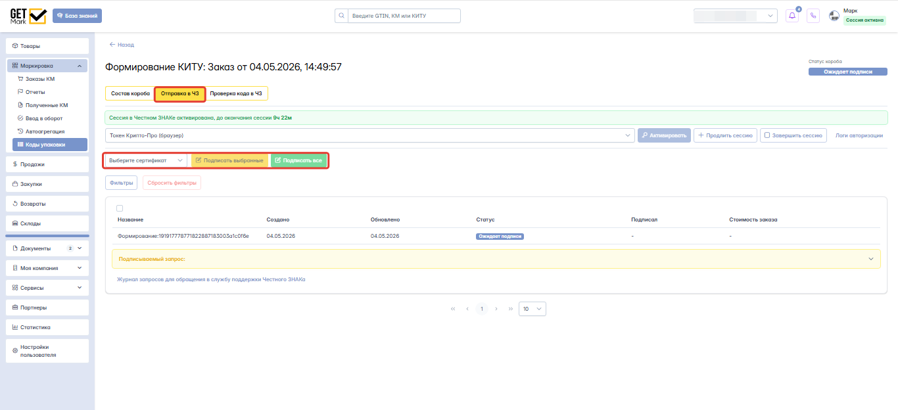
Task: Open the organization selector in header
Action: point(736,16)
